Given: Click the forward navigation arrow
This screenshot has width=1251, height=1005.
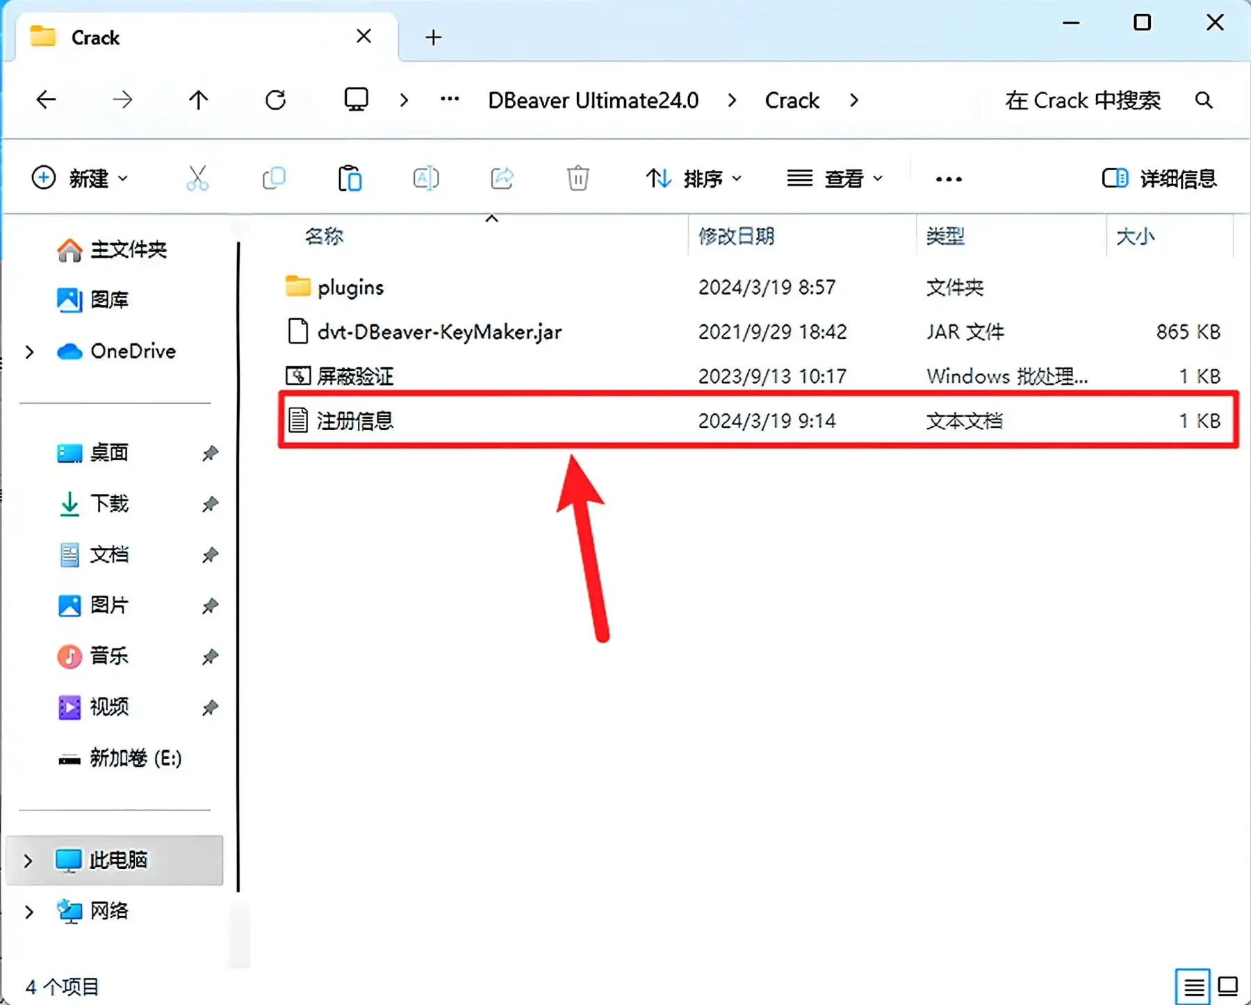Looking at the screenshot, I should (x=122, y=100).
